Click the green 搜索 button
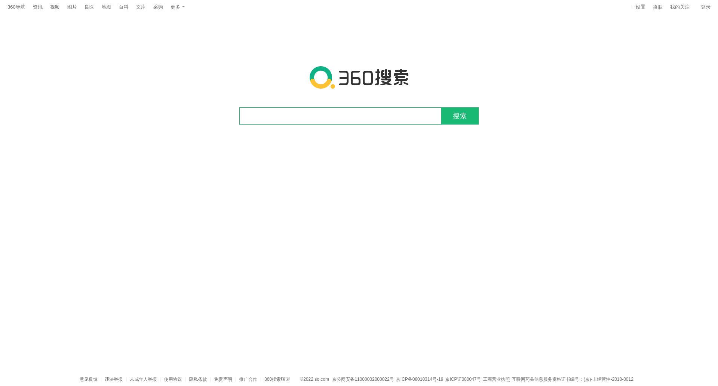This screenshot has height=386, width=718. pyautogui.click(x=460, y=116)
